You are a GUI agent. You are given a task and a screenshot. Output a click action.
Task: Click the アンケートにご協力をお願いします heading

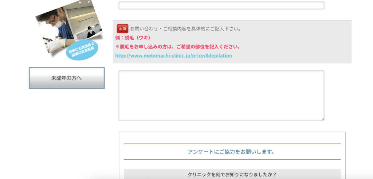tap(231, 152)
